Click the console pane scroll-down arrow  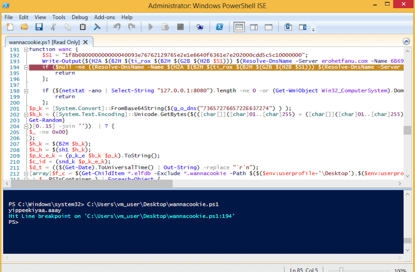coord(408,250)
